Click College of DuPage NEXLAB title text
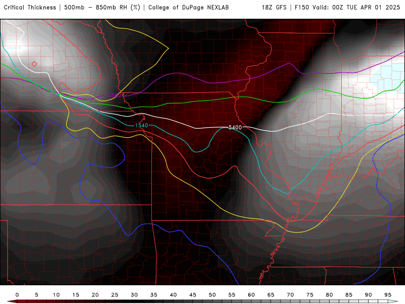This screenshot has height=304, width=405. point(188,8)
